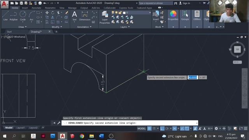Toggle ortho mode in status bar

click(x=162, y=128)
